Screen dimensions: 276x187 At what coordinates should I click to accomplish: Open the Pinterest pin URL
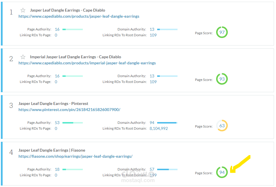[69, 110]
